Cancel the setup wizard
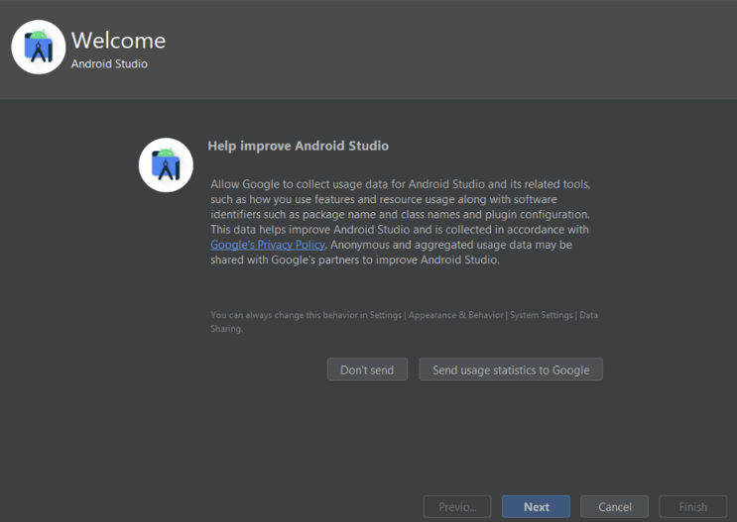 coord(615,507)
